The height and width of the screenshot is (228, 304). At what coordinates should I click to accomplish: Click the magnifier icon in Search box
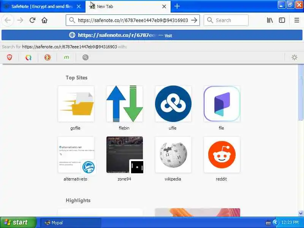pos(210,20)
